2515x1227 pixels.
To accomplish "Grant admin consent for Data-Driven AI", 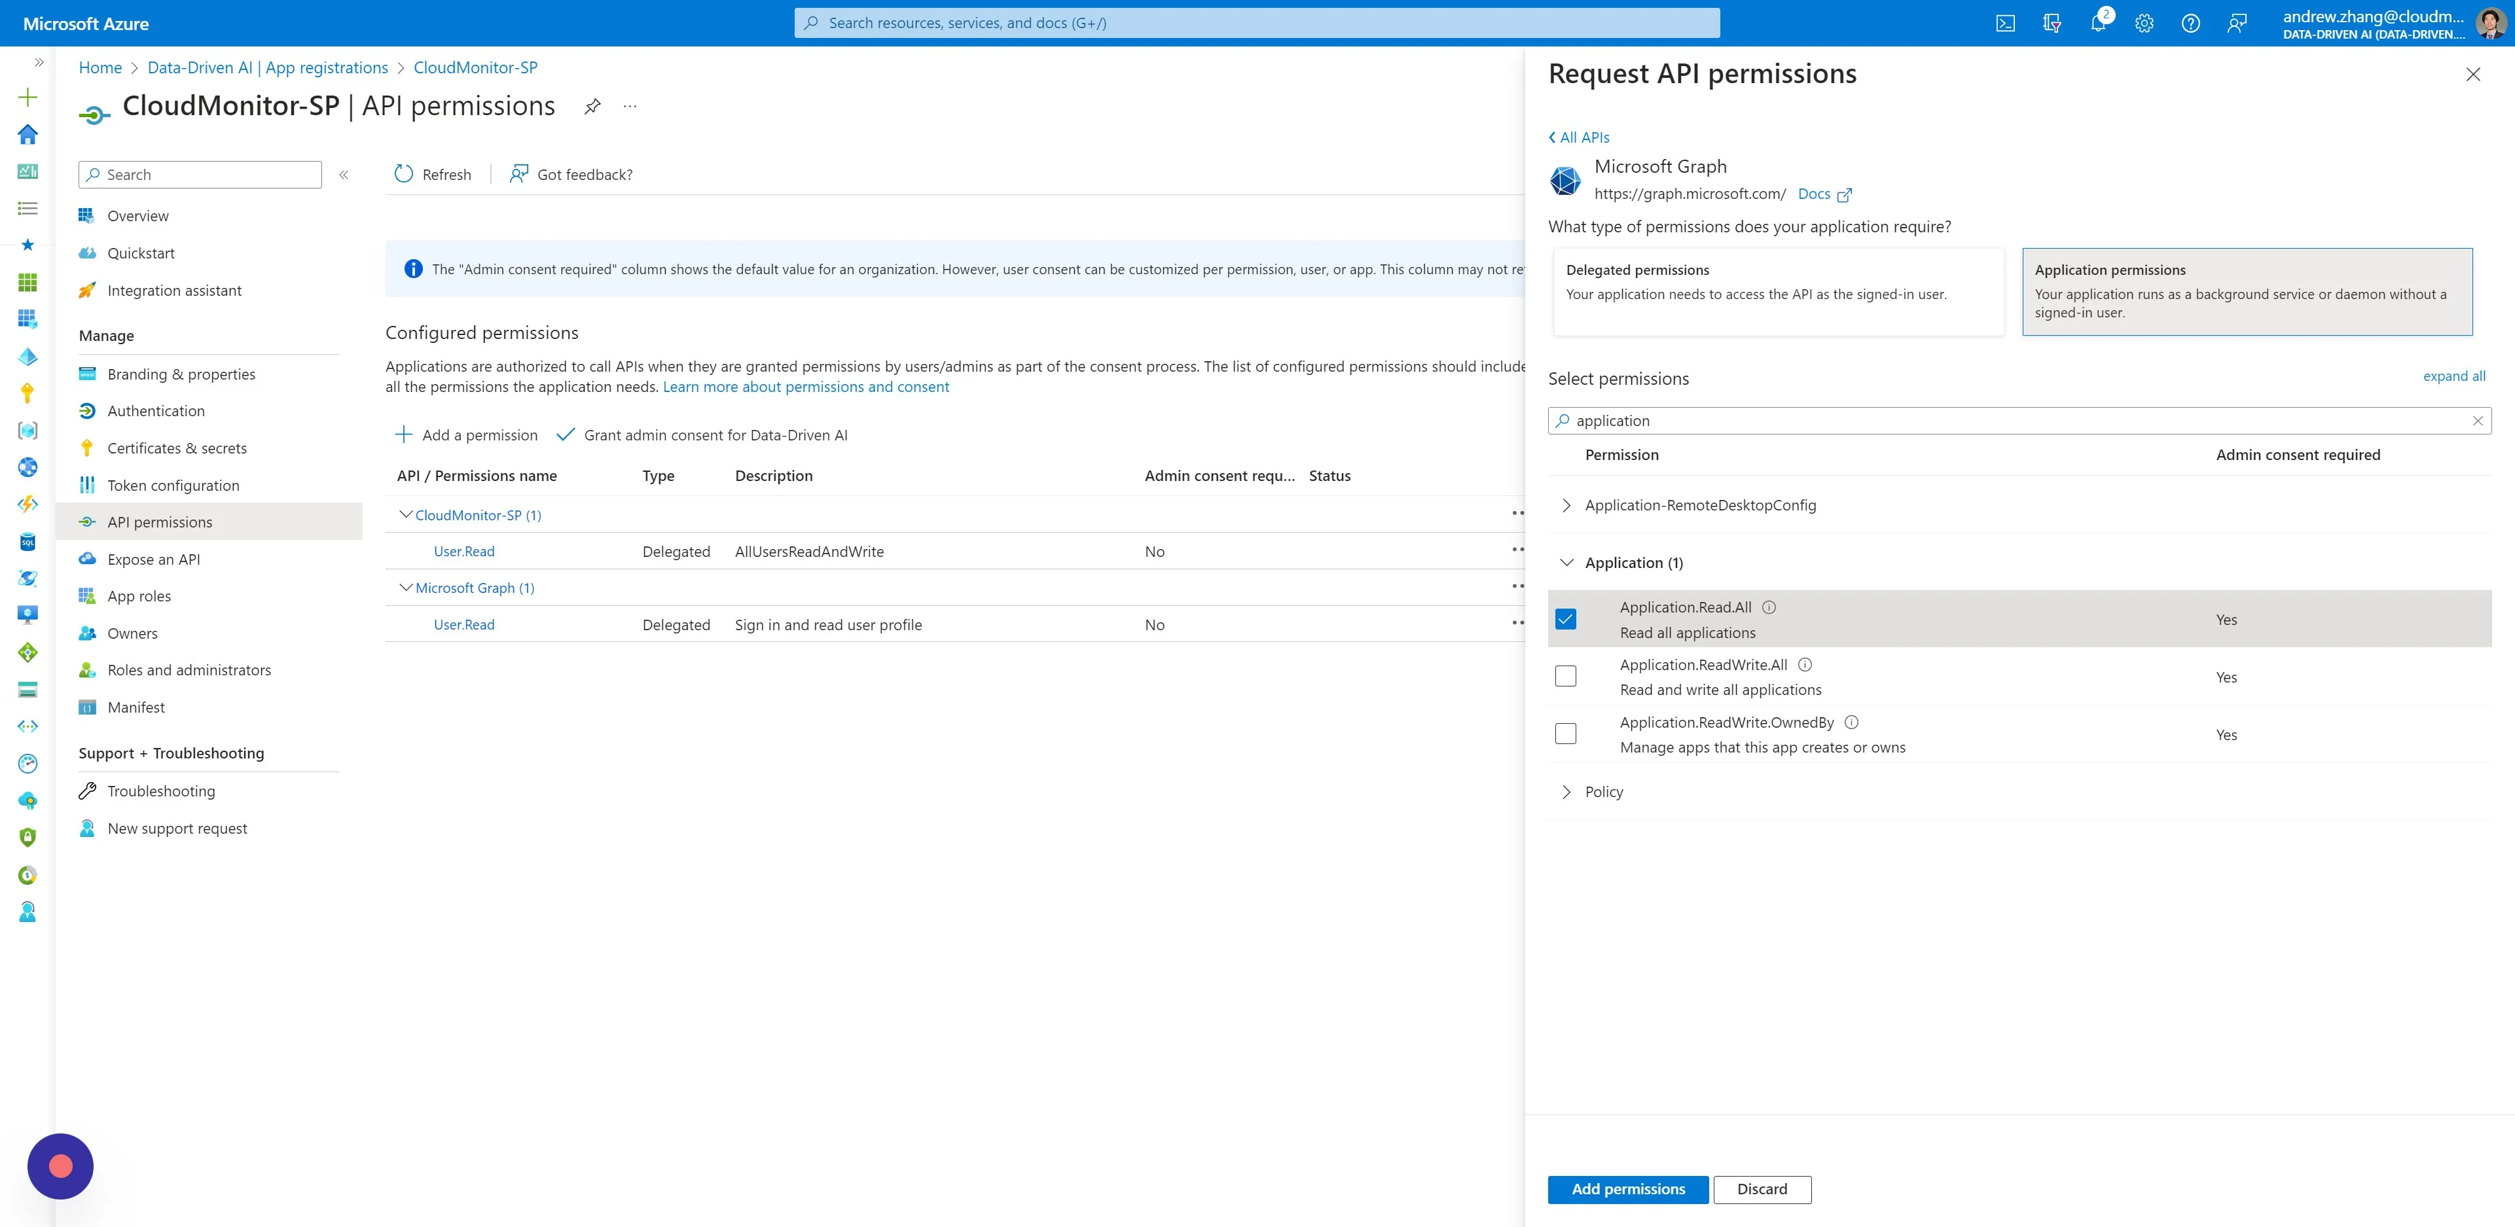I will click(x=702, y=435).
